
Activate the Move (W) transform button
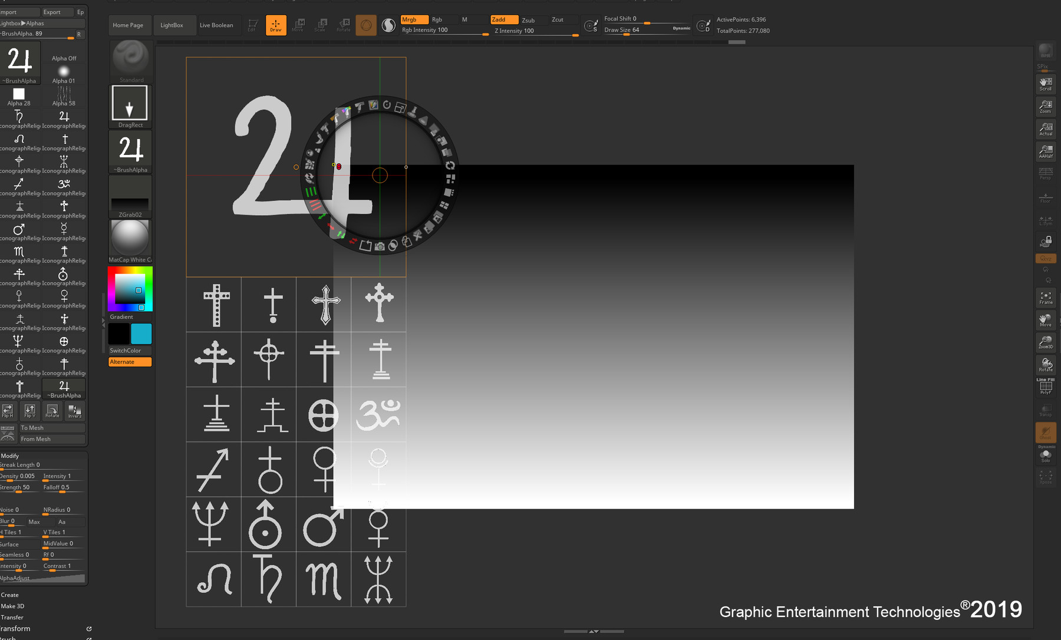coord(298,25)
